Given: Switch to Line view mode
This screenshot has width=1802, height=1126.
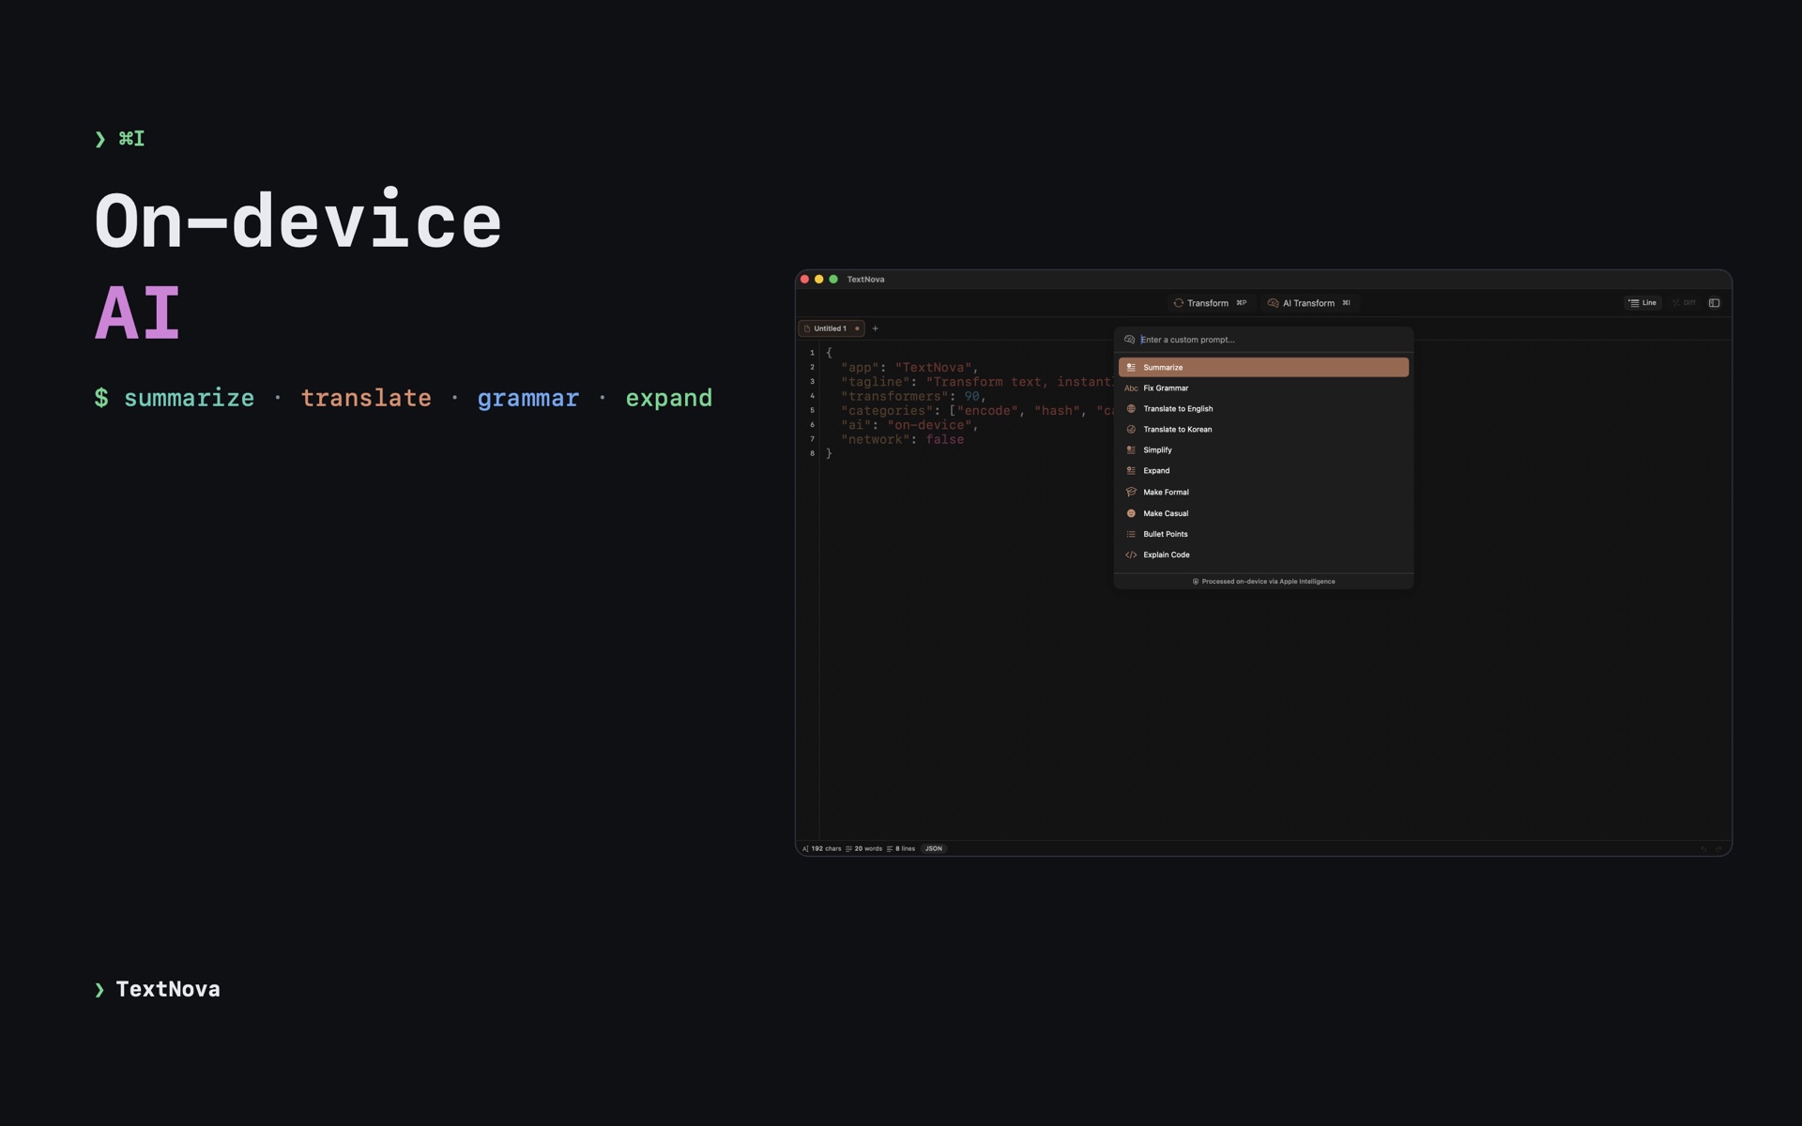Looking at the screenshot, I should click(1642, 303).
